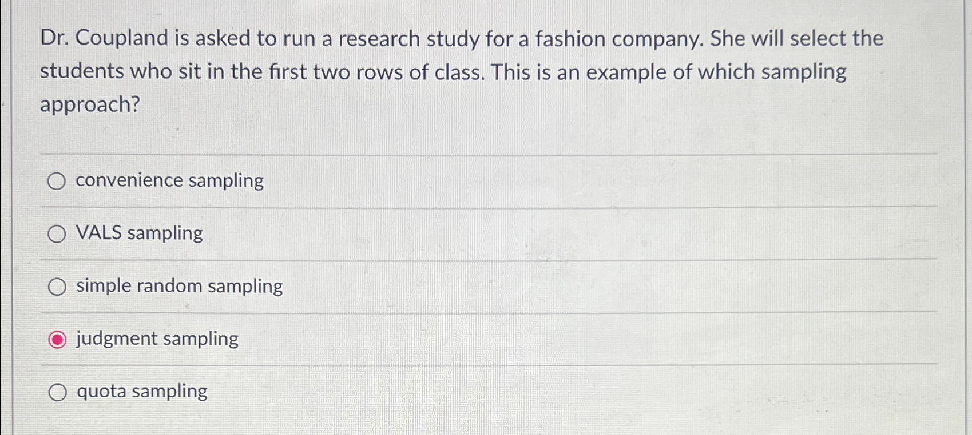Click the judgment sampling answer text
The height and width of the screenshot is (435, 972).
156,339
